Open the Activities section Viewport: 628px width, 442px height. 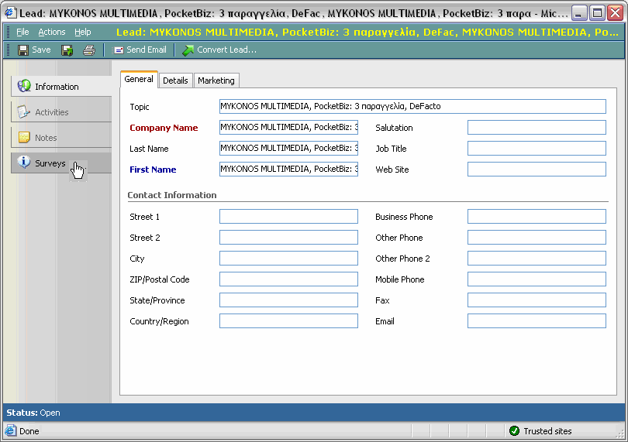(61, 112)
